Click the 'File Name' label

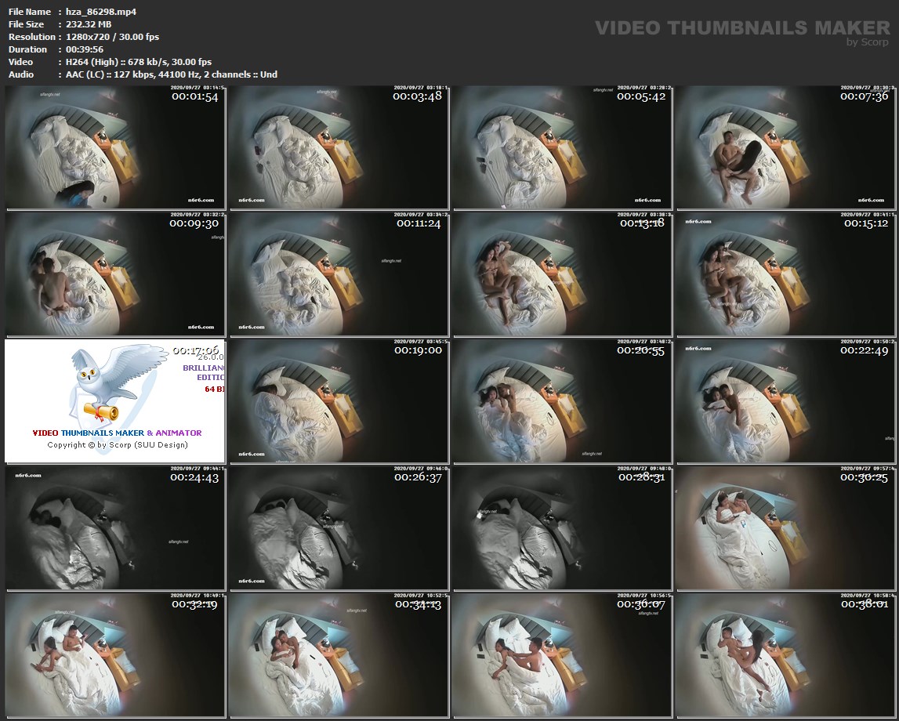click(x=30, y=12)
